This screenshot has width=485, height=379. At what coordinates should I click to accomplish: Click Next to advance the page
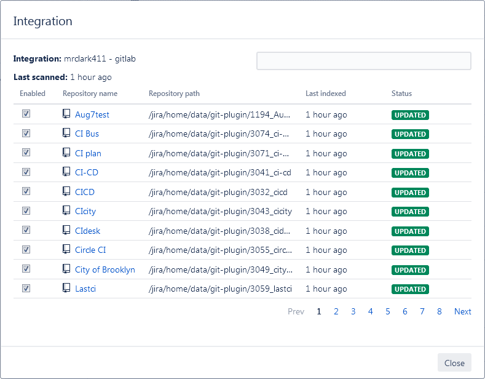pyautogui.click(x=462, y=311)
